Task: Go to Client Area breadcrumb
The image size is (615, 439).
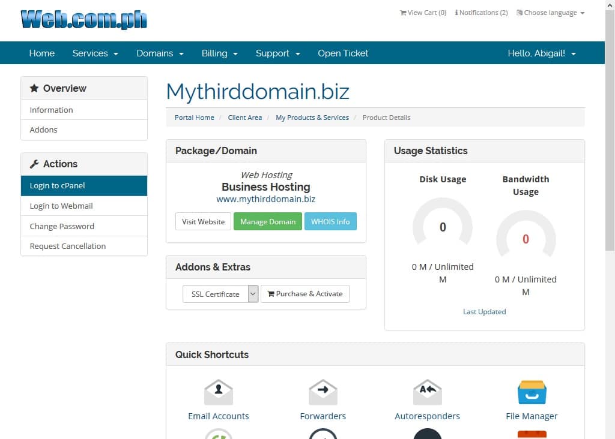Action: [x=245, y=118]
